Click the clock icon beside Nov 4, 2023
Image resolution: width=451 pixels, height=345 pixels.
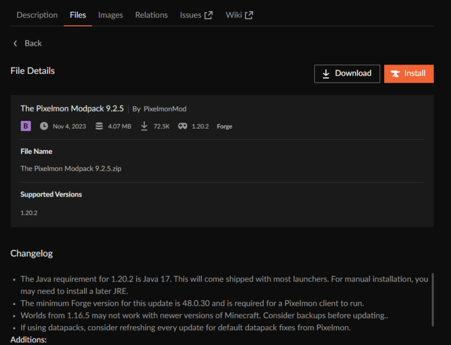(44, 126)
